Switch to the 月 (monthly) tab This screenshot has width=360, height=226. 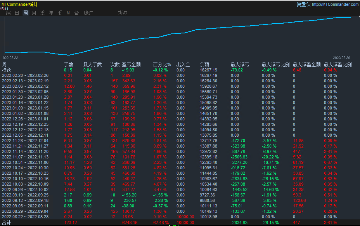(34, 13)
